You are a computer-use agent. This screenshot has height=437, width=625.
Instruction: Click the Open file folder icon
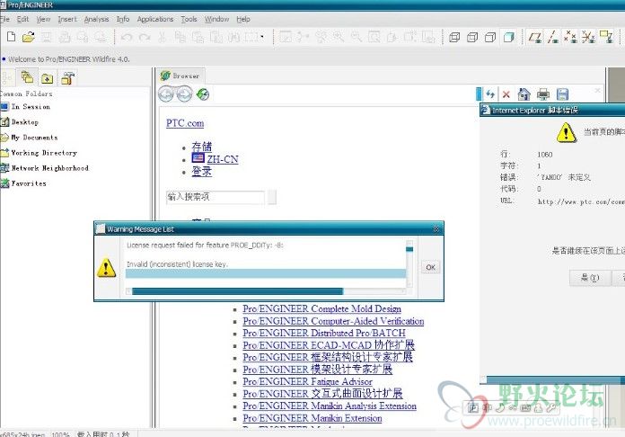point(29,38)
